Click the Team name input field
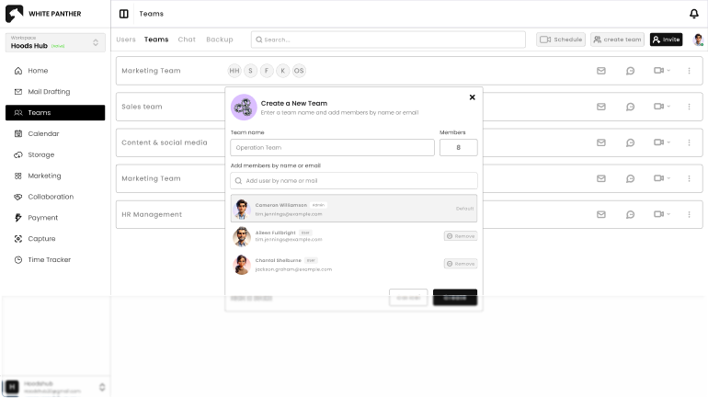This screenshot has height=398, width=708. 332,147
